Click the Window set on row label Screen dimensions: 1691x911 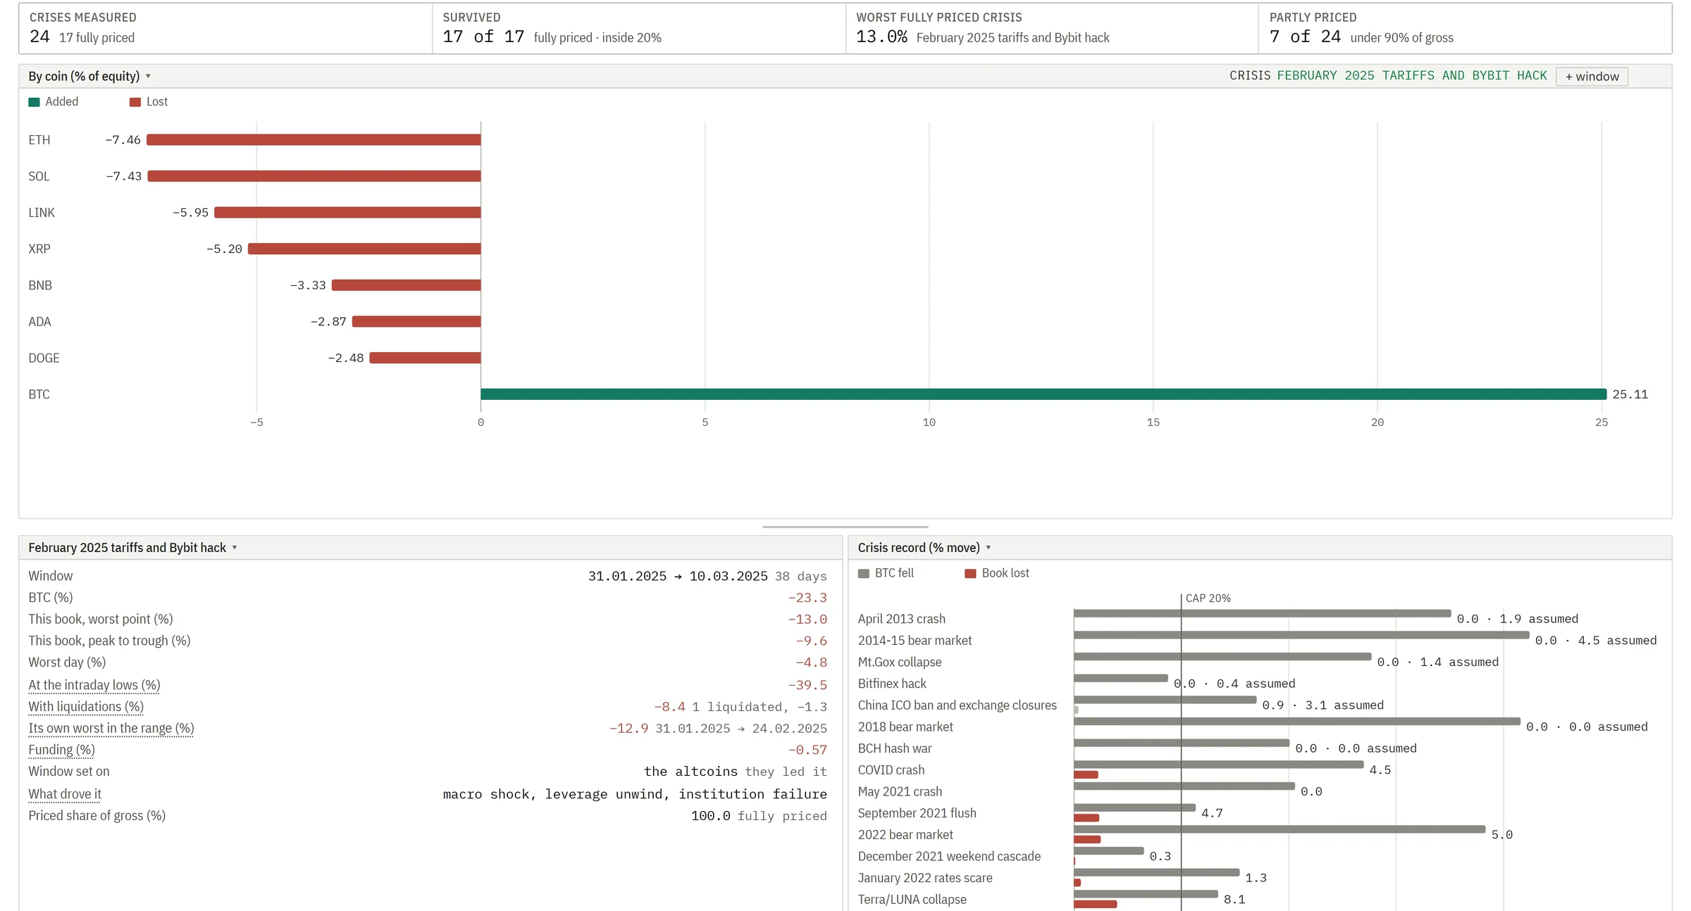(69, 772)
